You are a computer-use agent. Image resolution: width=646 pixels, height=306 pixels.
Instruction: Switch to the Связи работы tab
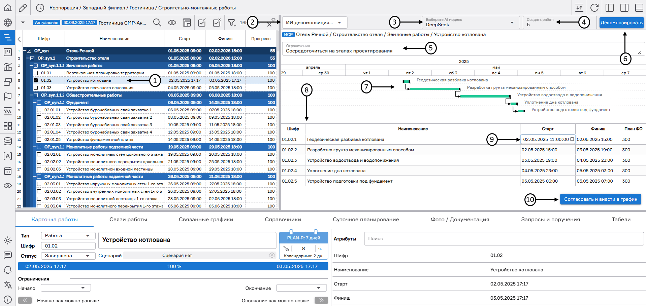(x=128, y=220)
